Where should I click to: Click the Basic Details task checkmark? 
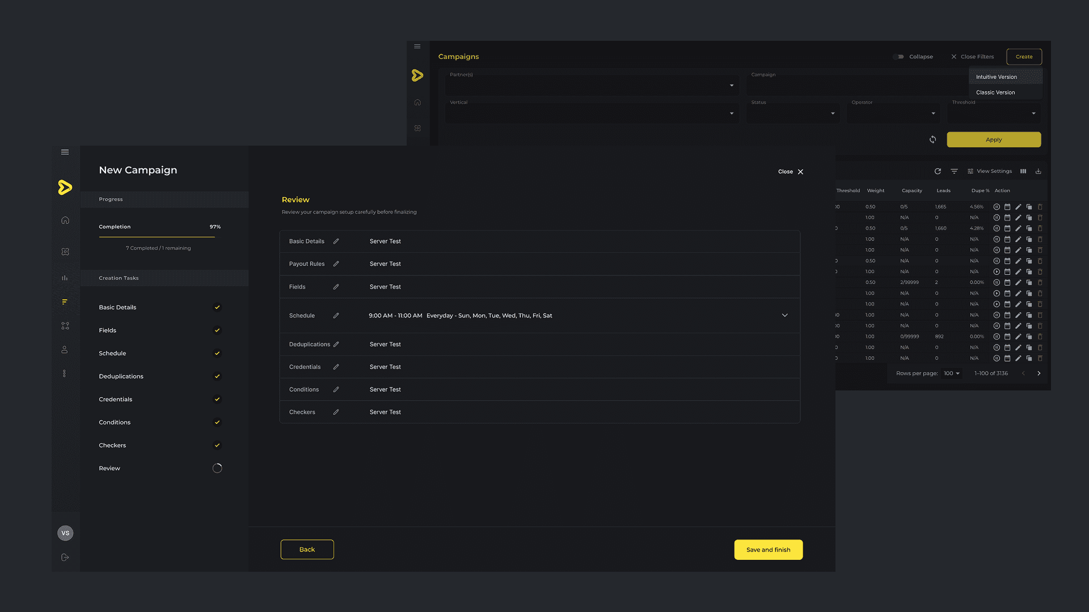(217, 308)
